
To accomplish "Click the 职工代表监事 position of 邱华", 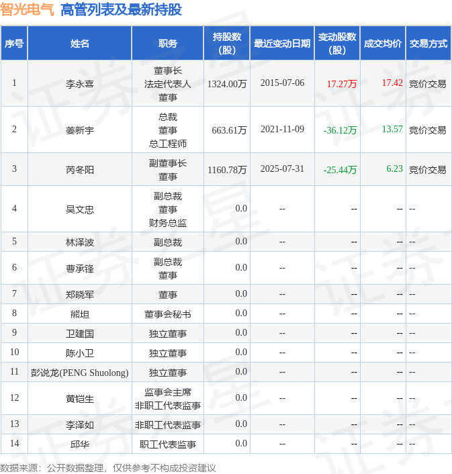I will point(168,444).
